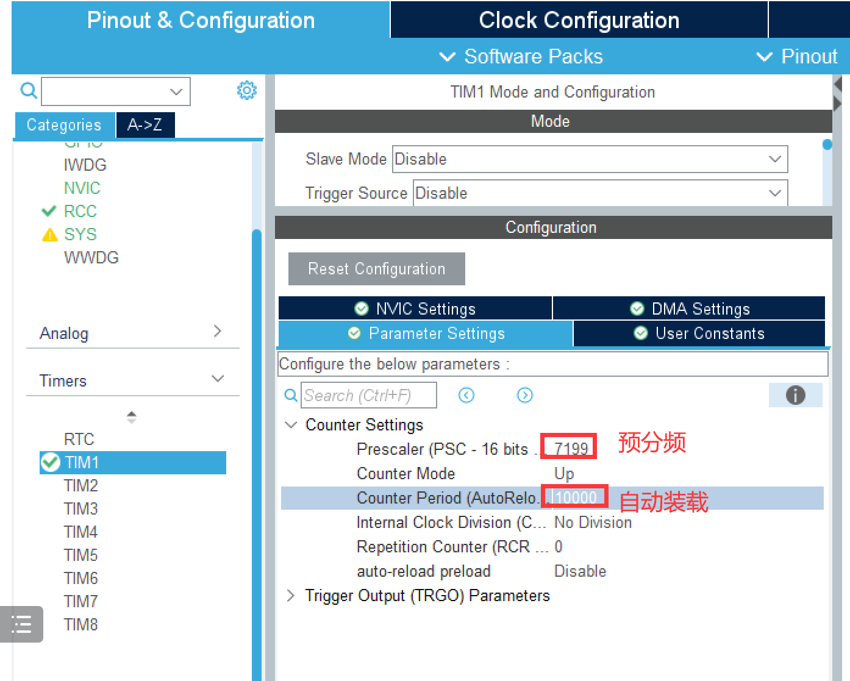Click the auto-reload preload value Disable
This screenshot has height=681, width=850.
tap(580, 571)
